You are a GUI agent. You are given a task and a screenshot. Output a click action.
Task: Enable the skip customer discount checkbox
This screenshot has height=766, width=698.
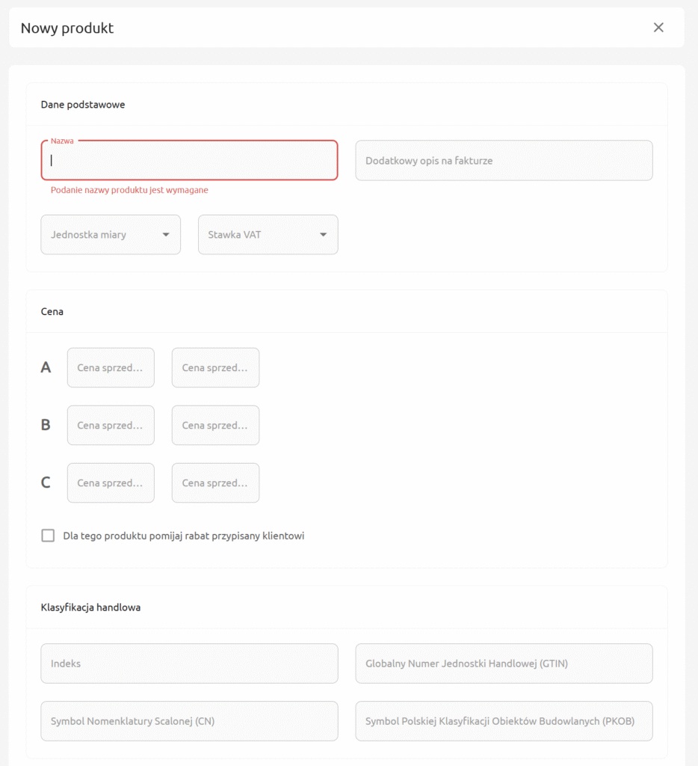[48, 536]
